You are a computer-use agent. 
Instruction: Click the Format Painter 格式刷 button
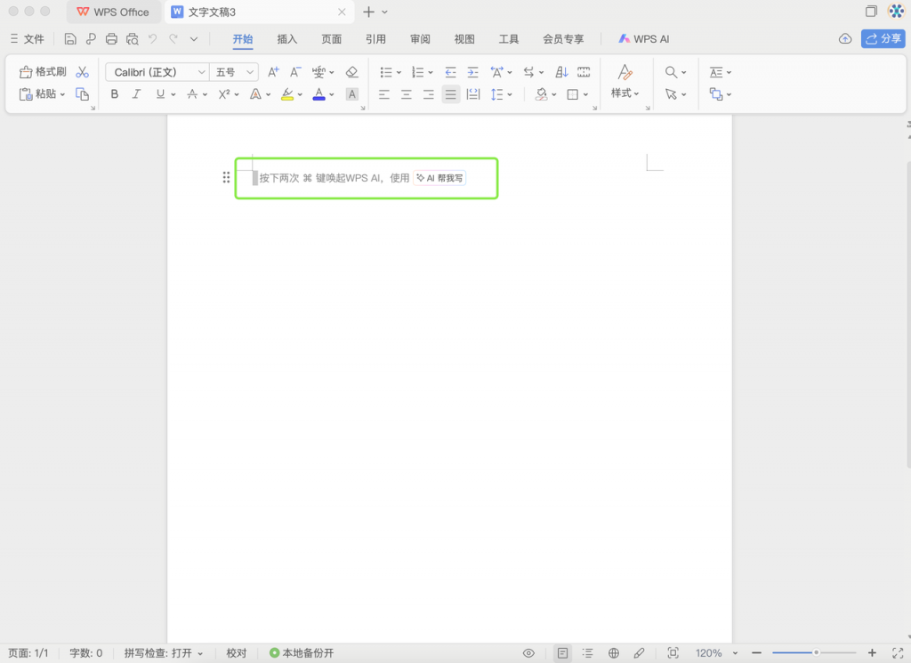tap(43, 72)
